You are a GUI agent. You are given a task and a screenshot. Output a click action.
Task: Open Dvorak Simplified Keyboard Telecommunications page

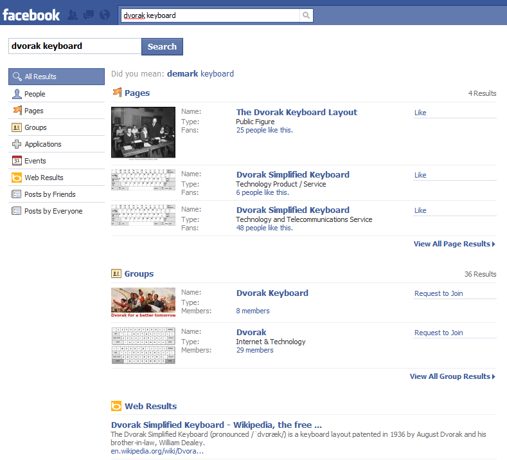point(292,210)
